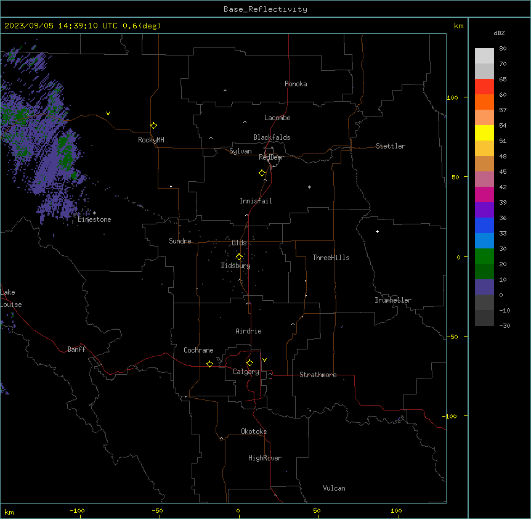Click the yellow V marker east of Calgary
The width and height of the screenshot is (531, 519).
(264, 360)
